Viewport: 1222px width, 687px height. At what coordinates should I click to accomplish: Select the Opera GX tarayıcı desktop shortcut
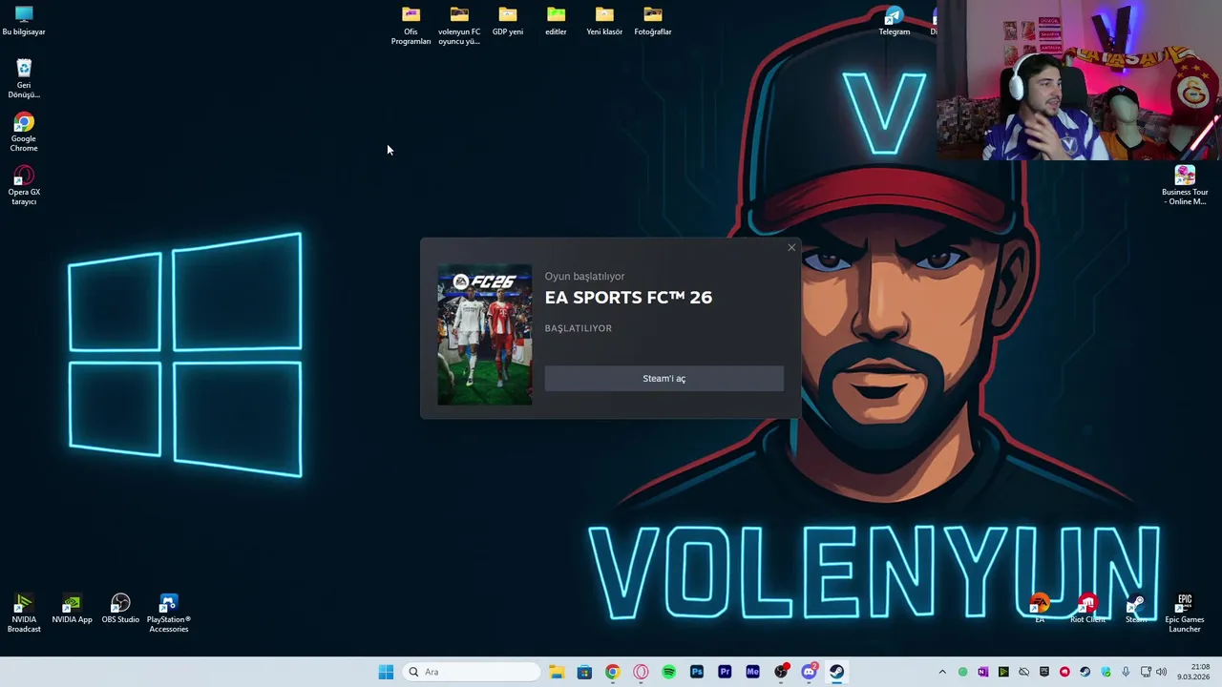point(24,185)
